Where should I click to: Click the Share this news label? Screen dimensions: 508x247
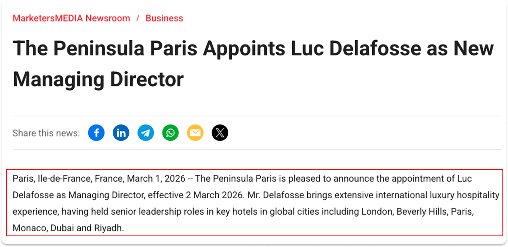45,133
